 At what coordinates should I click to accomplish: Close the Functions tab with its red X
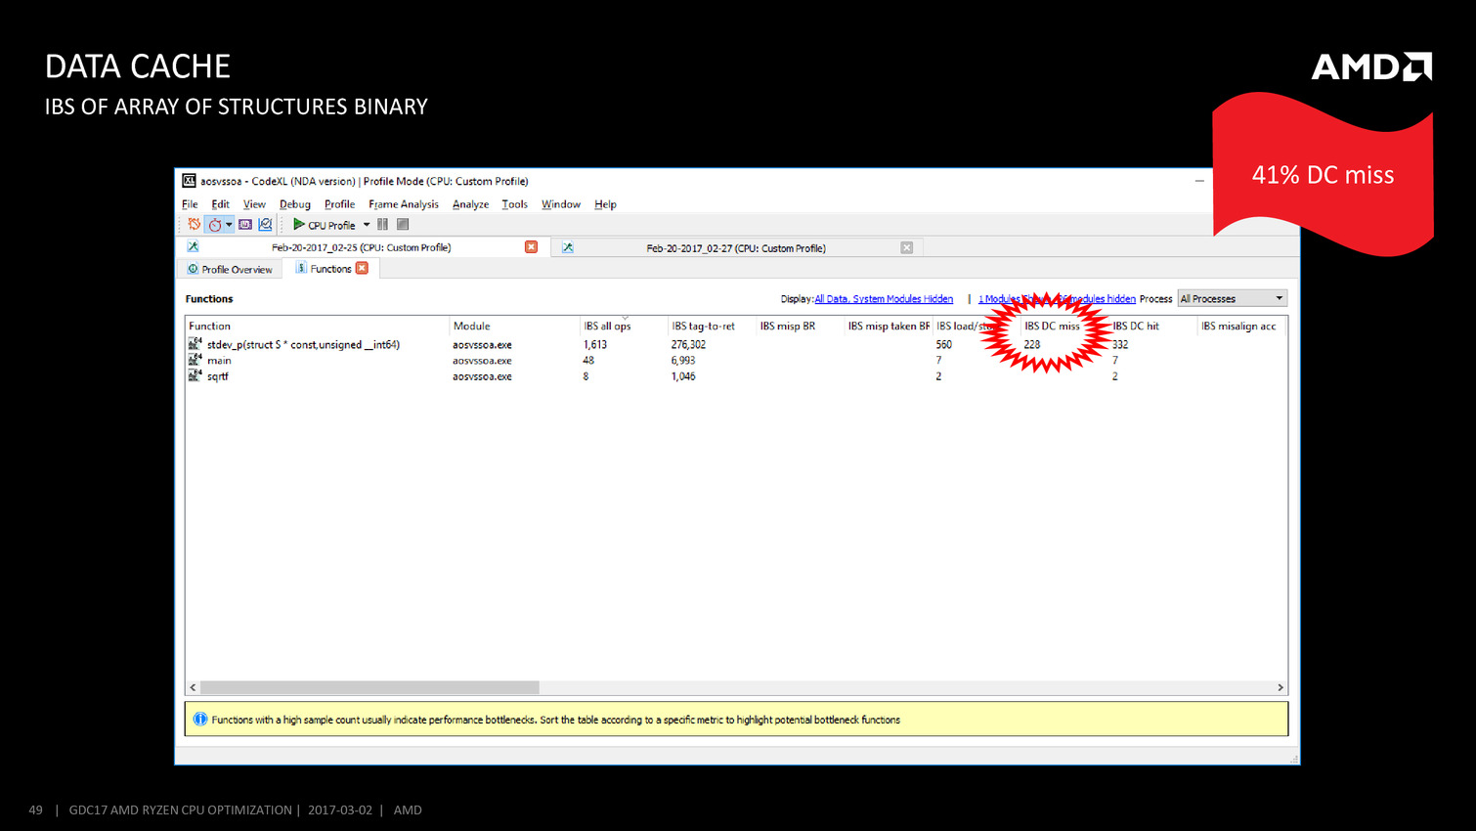click(362, 269)
